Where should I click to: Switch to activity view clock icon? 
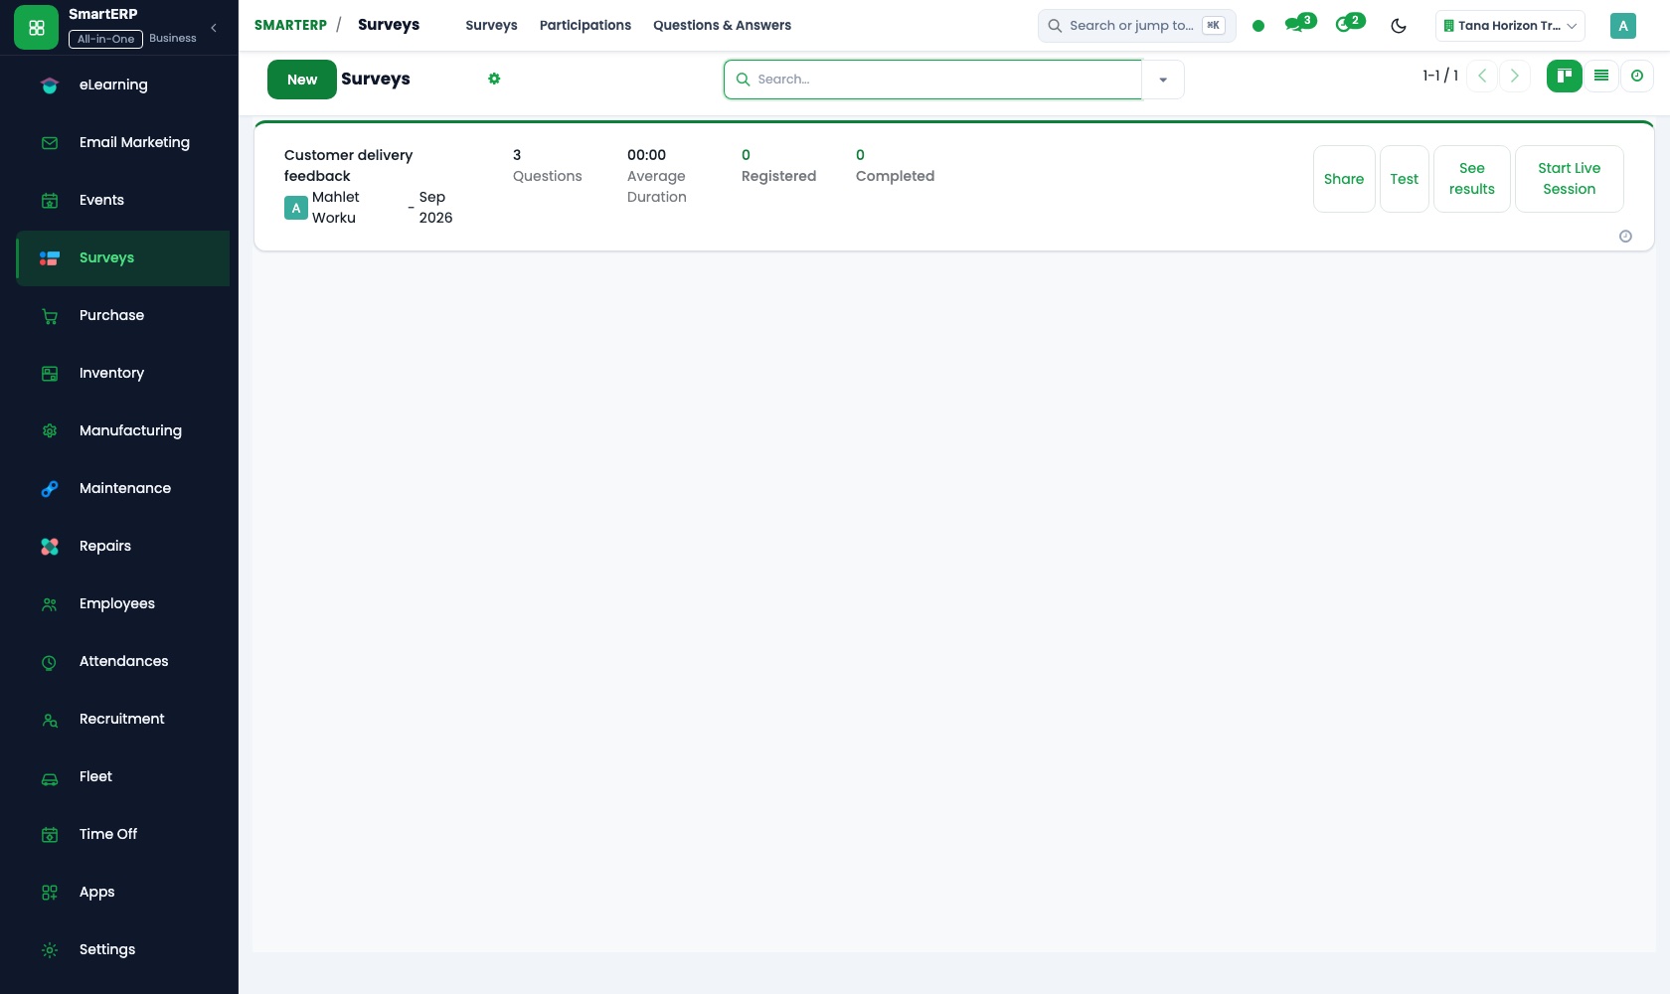(1637, 76)
